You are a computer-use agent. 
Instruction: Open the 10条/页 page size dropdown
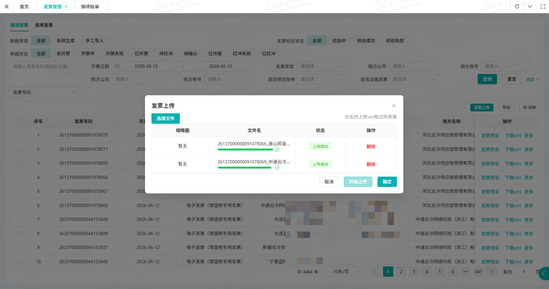pyautogui.click(x=344, y=272)
